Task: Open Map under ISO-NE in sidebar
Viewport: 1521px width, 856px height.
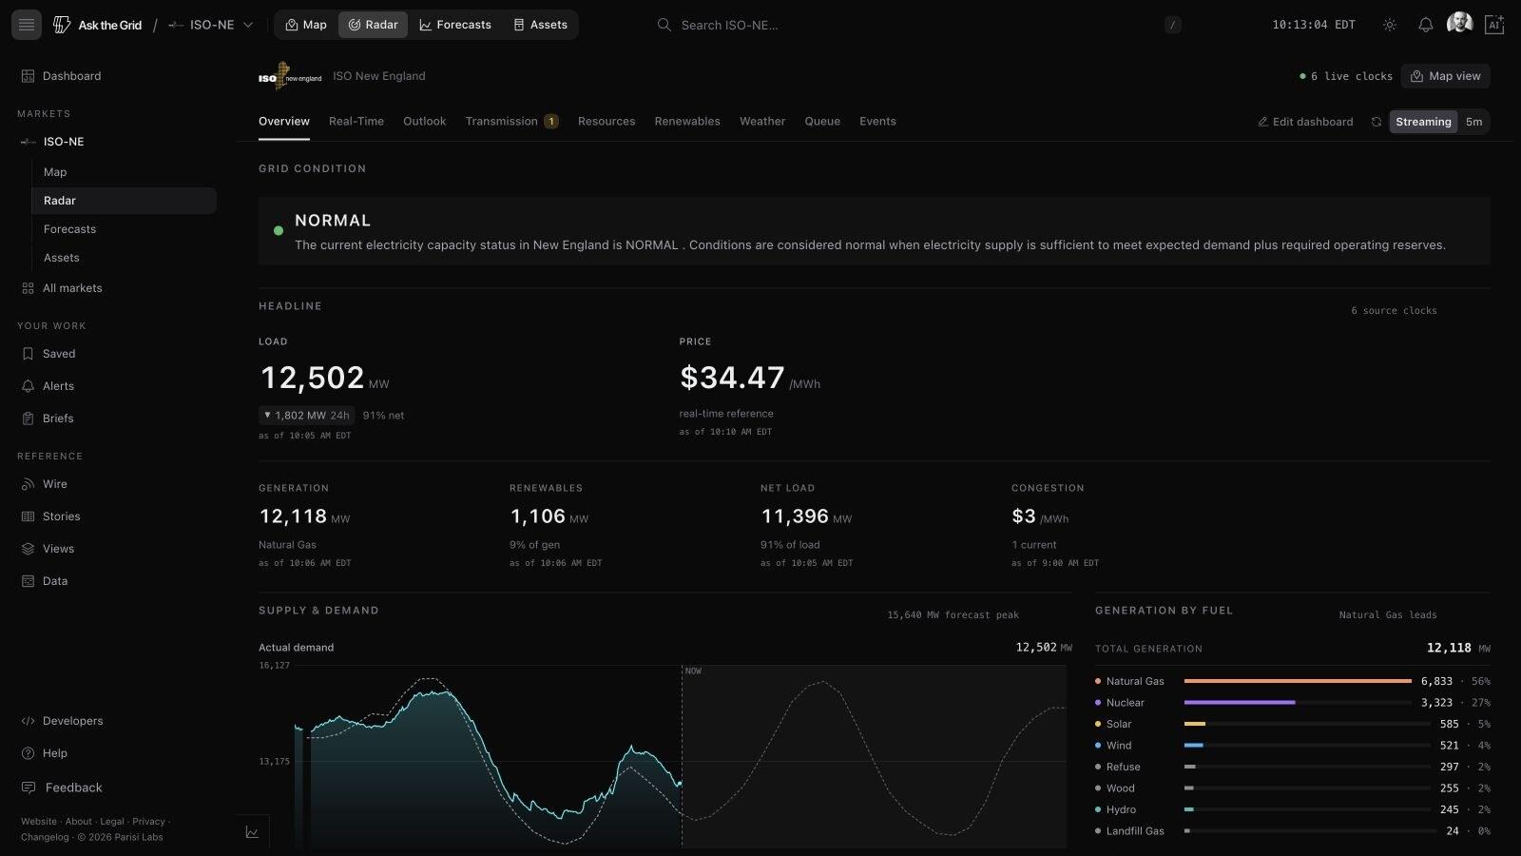Action: coord(124,172)
